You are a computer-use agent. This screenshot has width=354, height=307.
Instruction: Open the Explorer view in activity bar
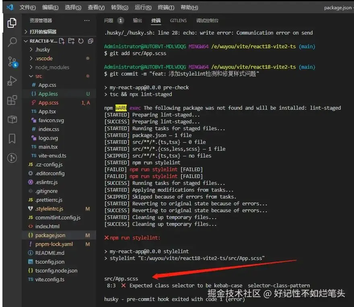(12, 23)
